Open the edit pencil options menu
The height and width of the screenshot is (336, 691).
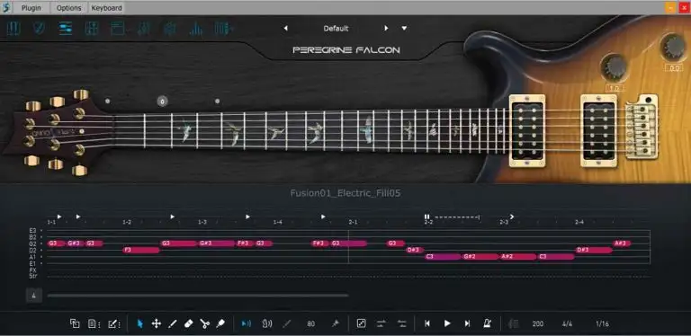click(x=114, y=323)
